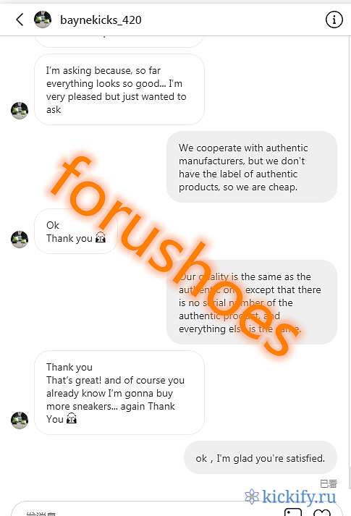This screenshot has height=516, width=351.
Task: Select the "That's great!" message bubble
Action: pyautogui.click(x=119, y=392)
